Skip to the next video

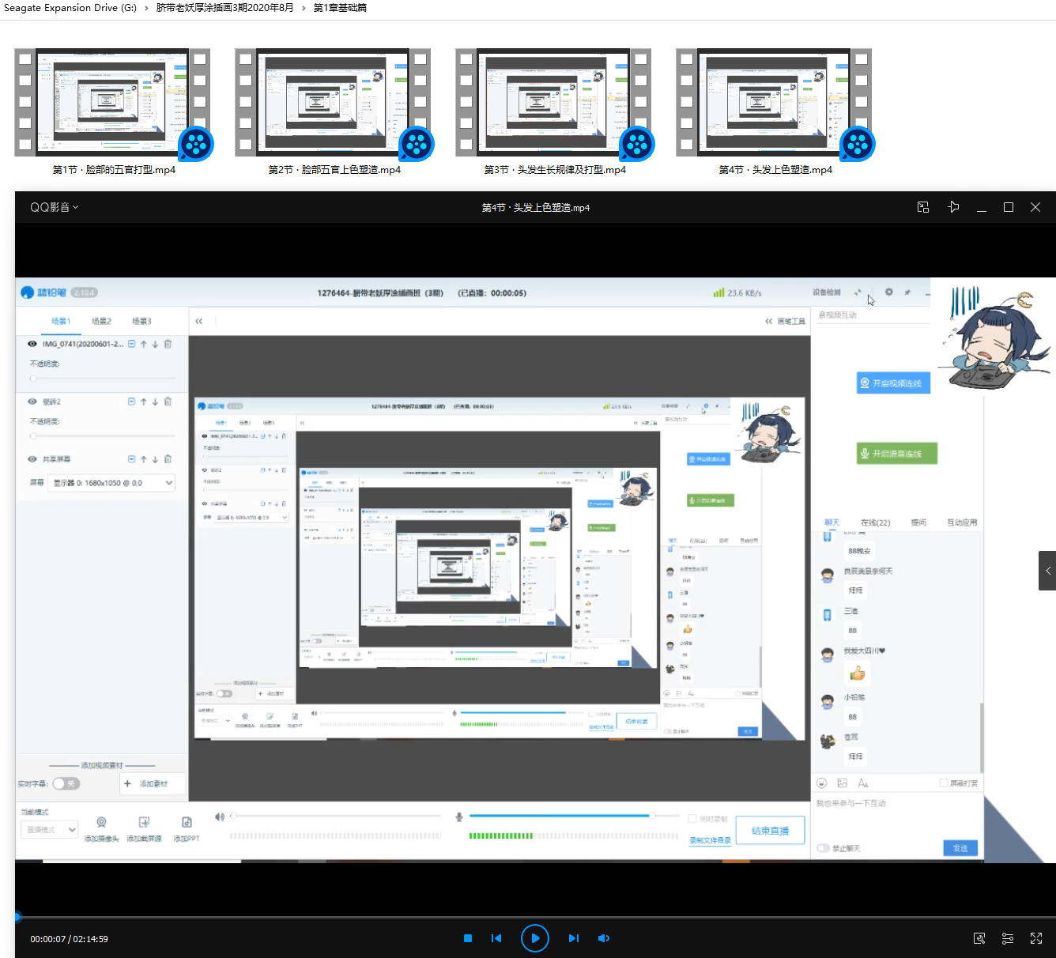pos(574,938)
